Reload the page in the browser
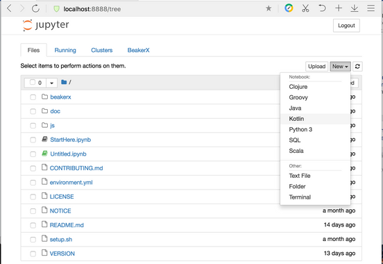Screen dimensions: 383x264 (35, 9)
